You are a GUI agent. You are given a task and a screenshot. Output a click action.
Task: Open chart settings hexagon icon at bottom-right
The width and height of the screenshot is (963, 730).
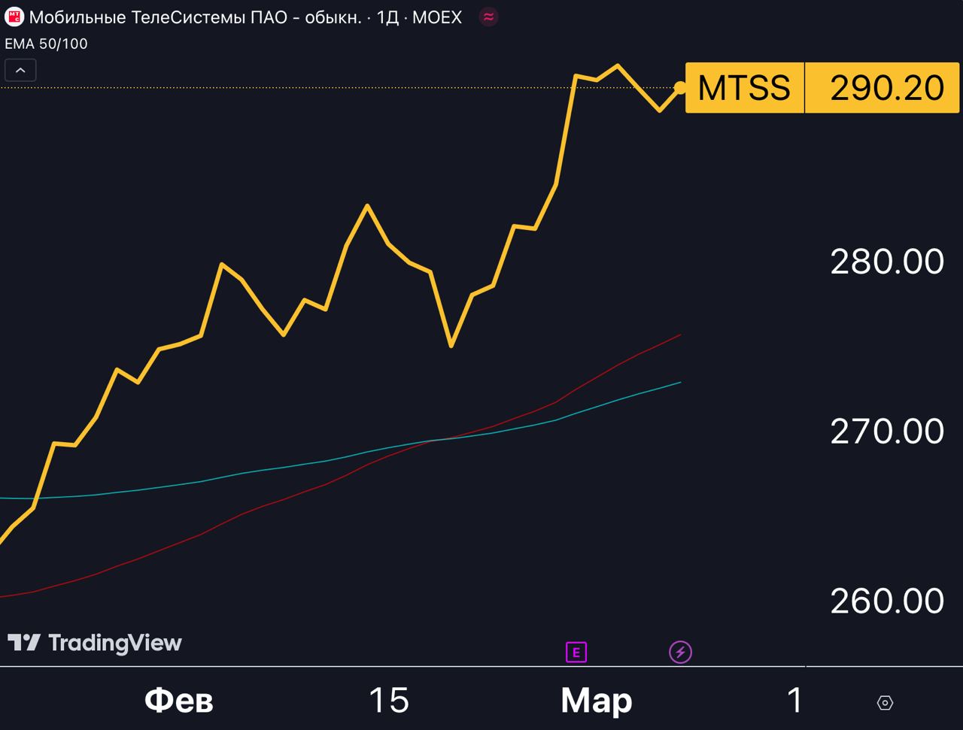click(885, 703)
